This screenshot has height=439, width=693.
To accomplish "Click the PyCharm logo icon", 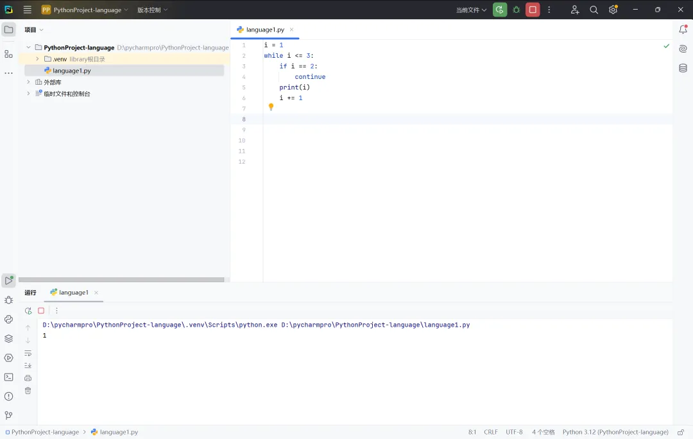I will pyautogui.click(x=8, y=10).
